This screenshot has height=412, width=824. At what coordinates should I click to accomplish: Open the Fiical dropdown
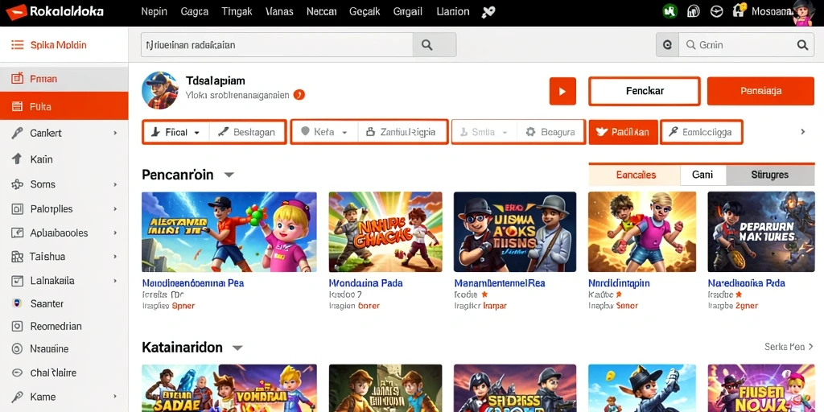176,132
